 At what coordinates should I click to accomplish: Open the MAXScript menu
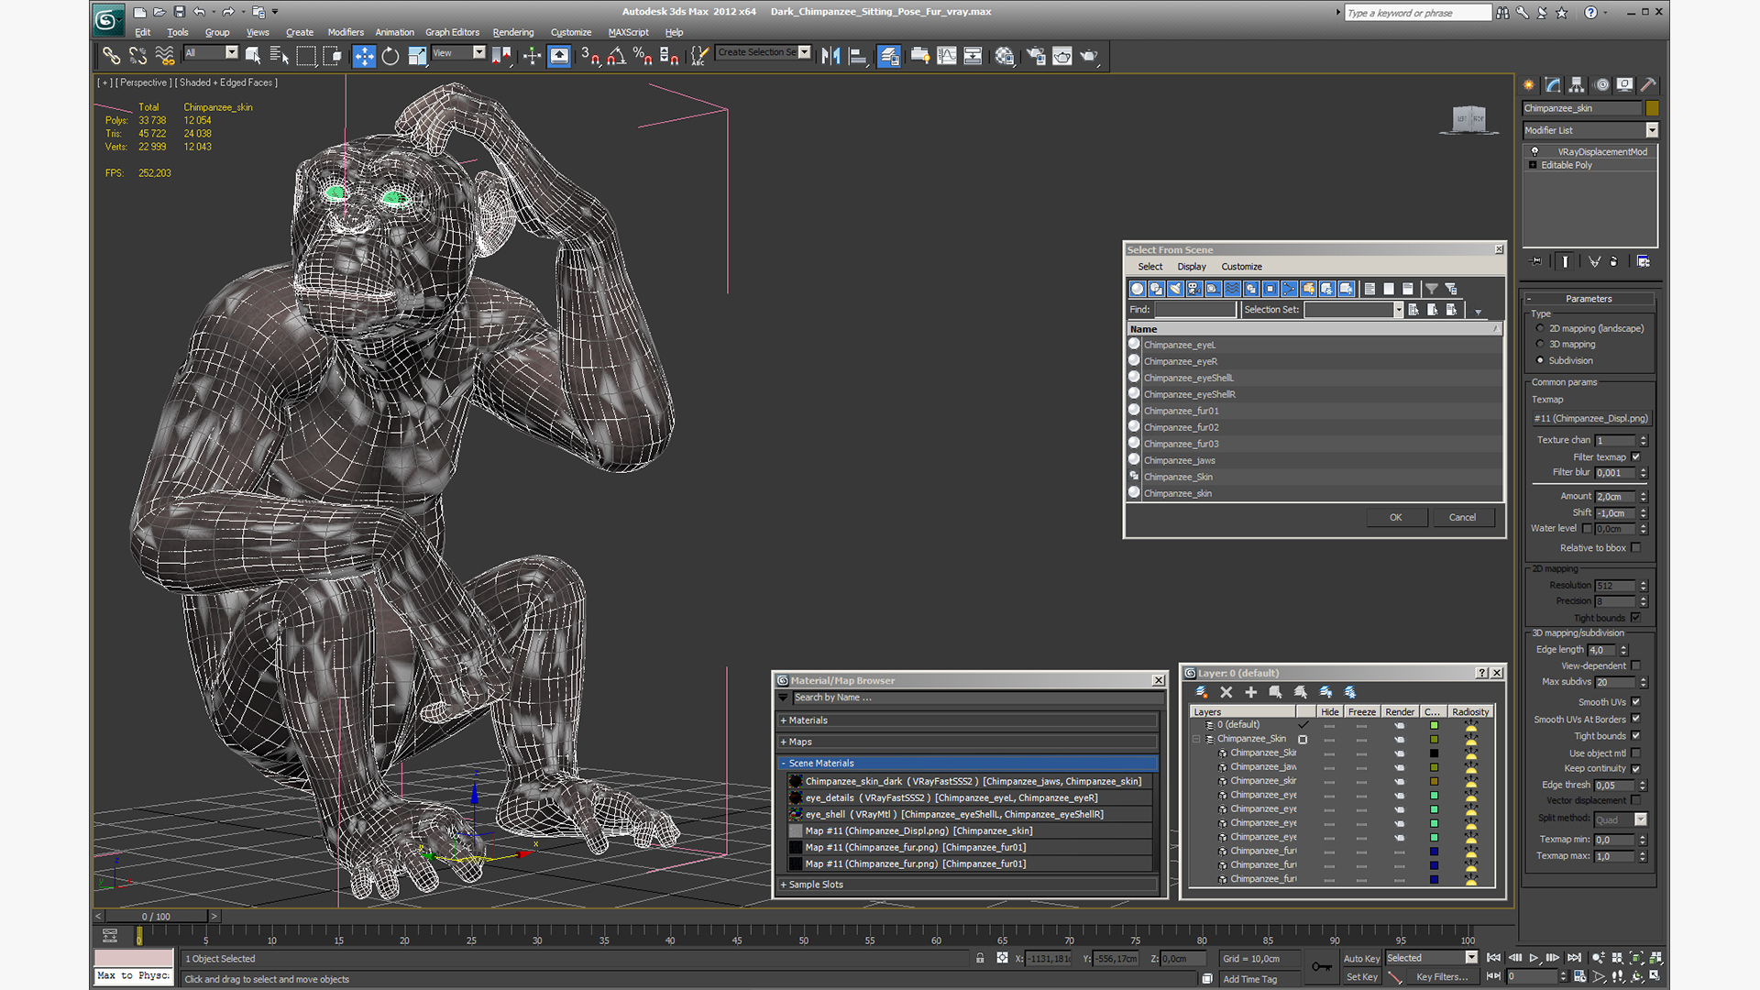click(x=628, y=32)
